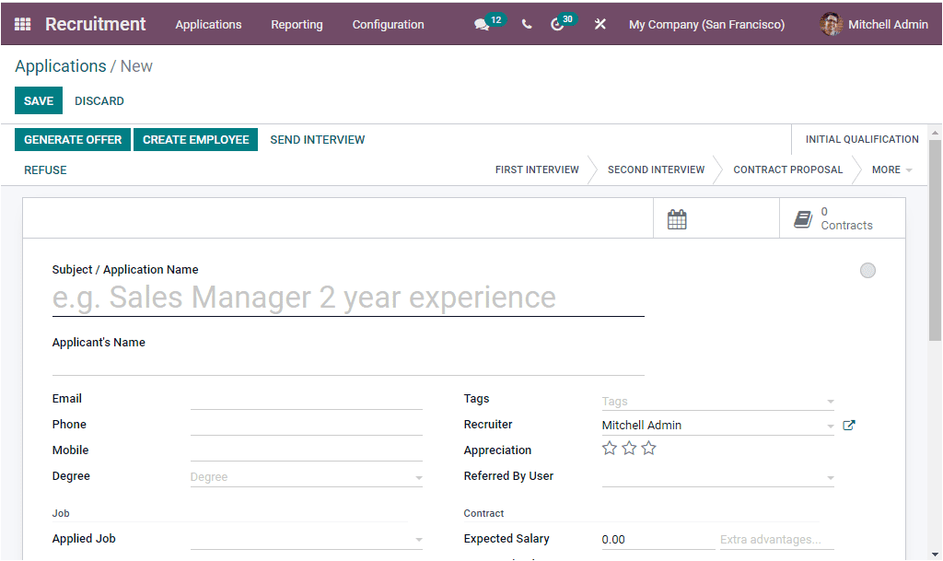Open the meetings calendar smart button

click(x=677, y=218)
